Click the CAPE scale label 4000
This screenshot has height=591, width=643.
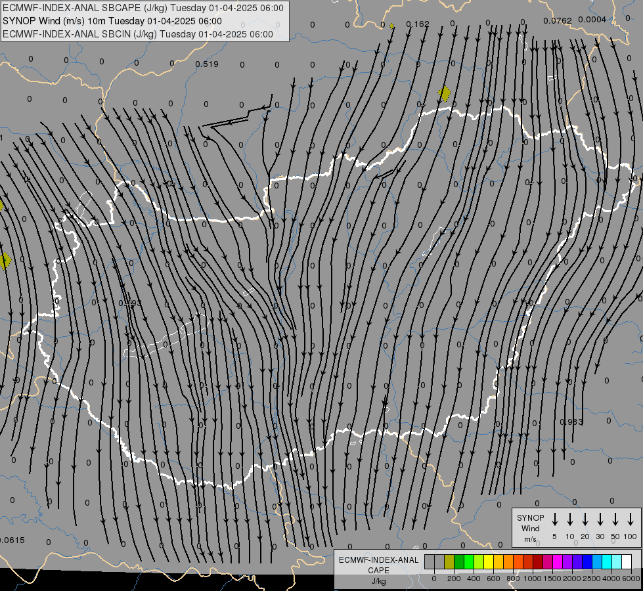point(611,579)
